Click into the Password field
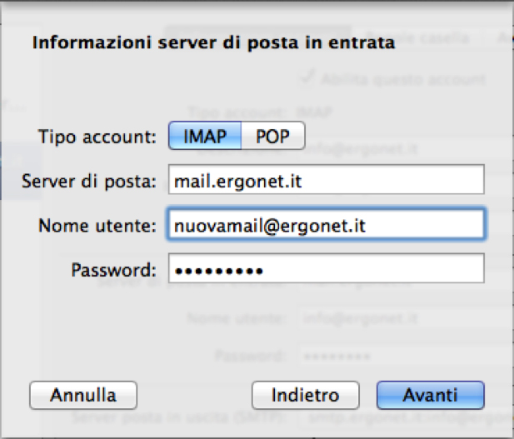The height and width of the screenshot is (439, 514). (x=326, y=269)
